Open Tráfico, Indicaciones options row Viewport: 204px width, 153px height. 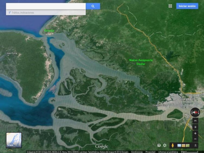pos(46,13)
